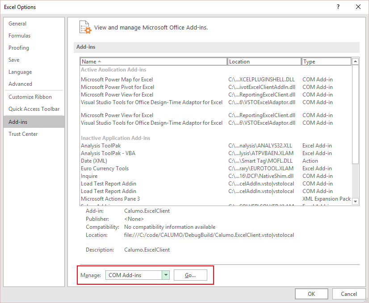
Task: Select the Add-ins category
Action: tap(34, 122)
